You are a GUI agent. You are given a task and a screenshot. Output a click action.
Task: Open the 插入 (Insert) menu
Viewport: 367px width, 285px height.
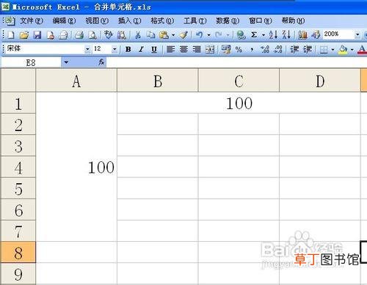130,21
